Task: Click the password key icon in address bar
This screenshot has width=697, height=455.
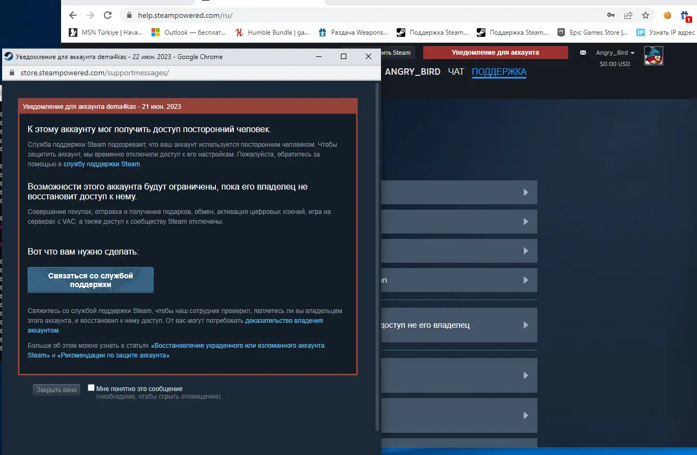Action: point(611,15)
